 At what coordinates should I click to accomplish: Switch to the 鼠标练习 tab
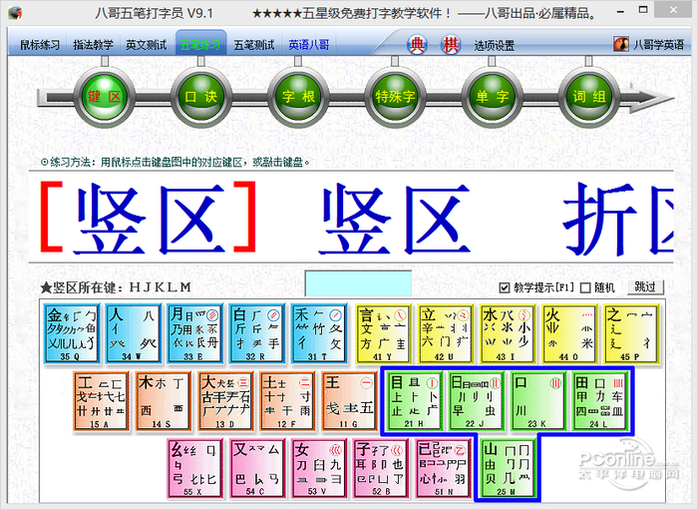pyautogui.click(x=40, y=45)
